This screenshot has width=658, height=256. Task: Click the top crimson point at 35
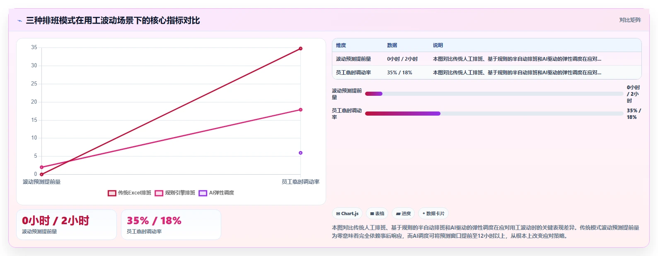[300, 48]
